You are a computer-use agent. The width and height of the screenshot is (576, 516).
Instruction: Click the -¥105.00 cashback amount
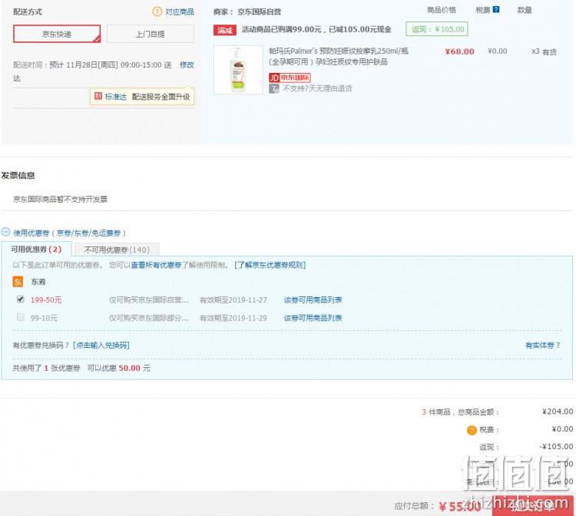click(x=556, y=447)
